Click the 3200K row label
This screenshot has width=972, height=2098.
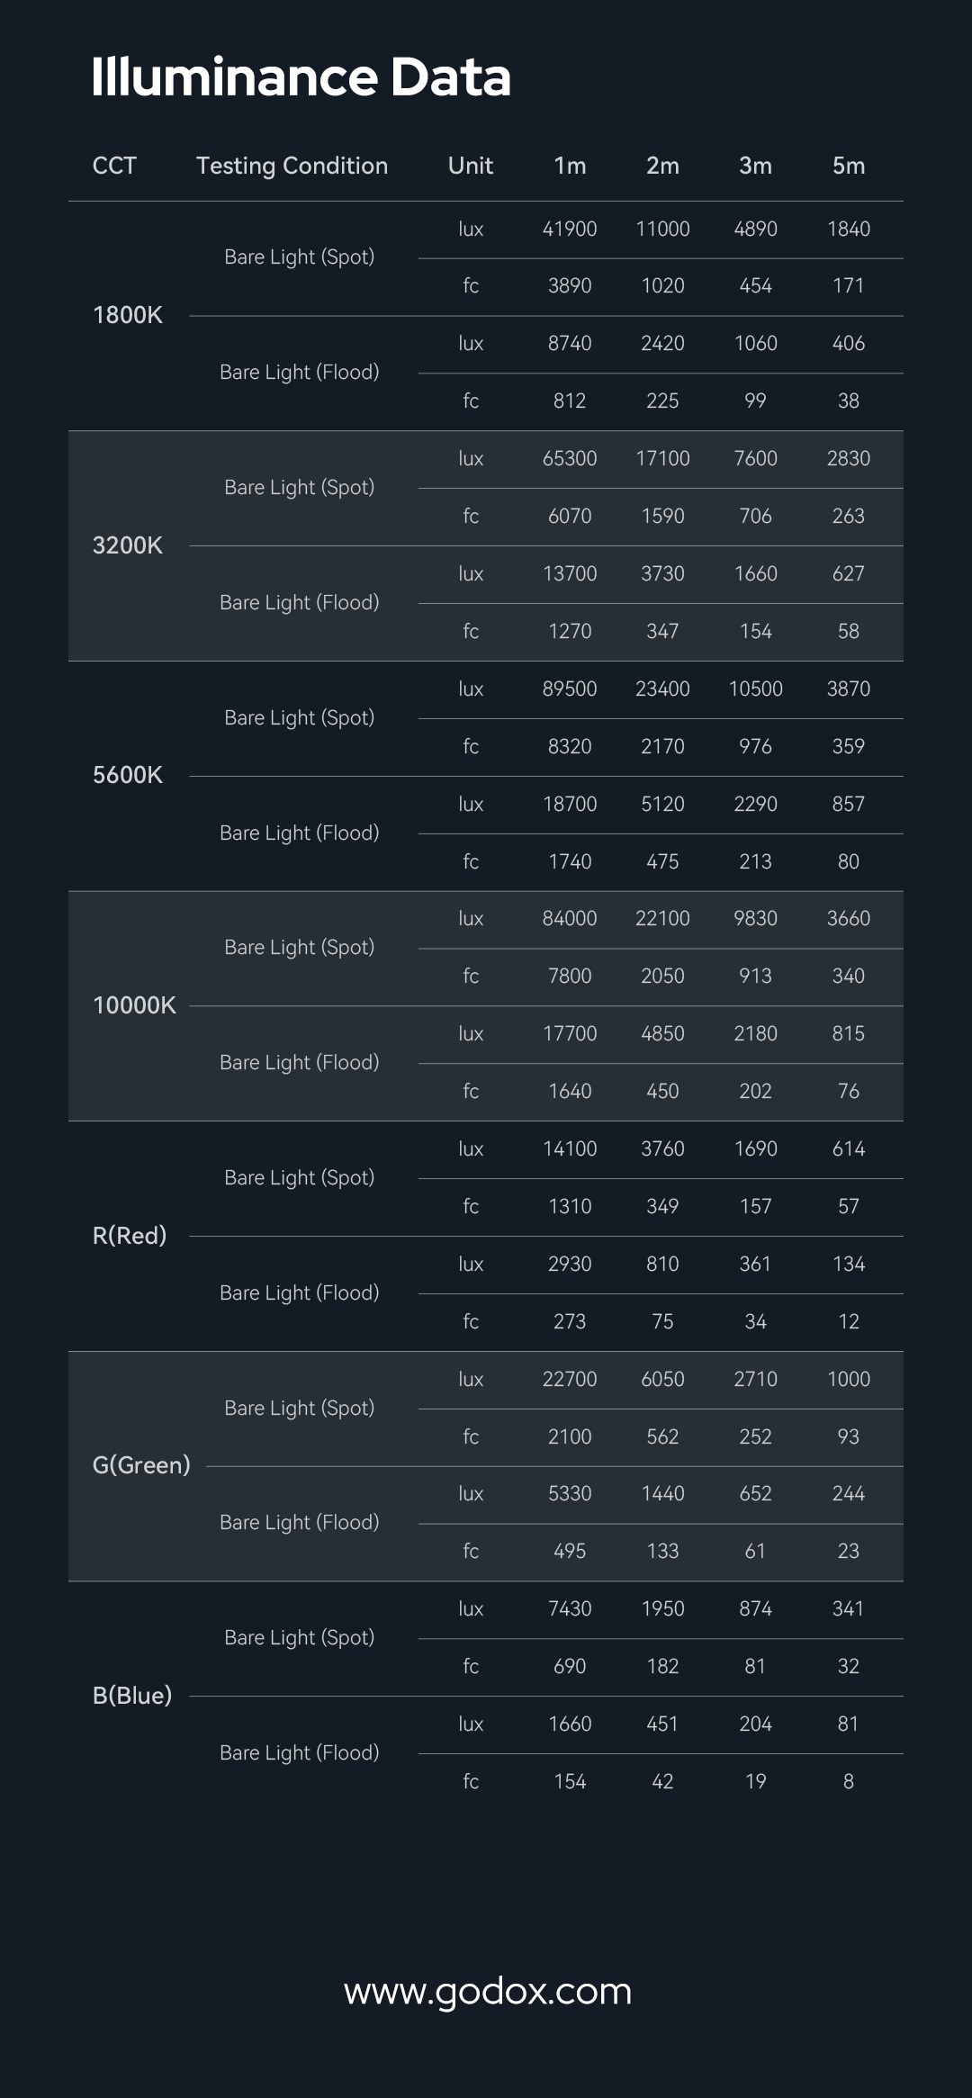128,545
